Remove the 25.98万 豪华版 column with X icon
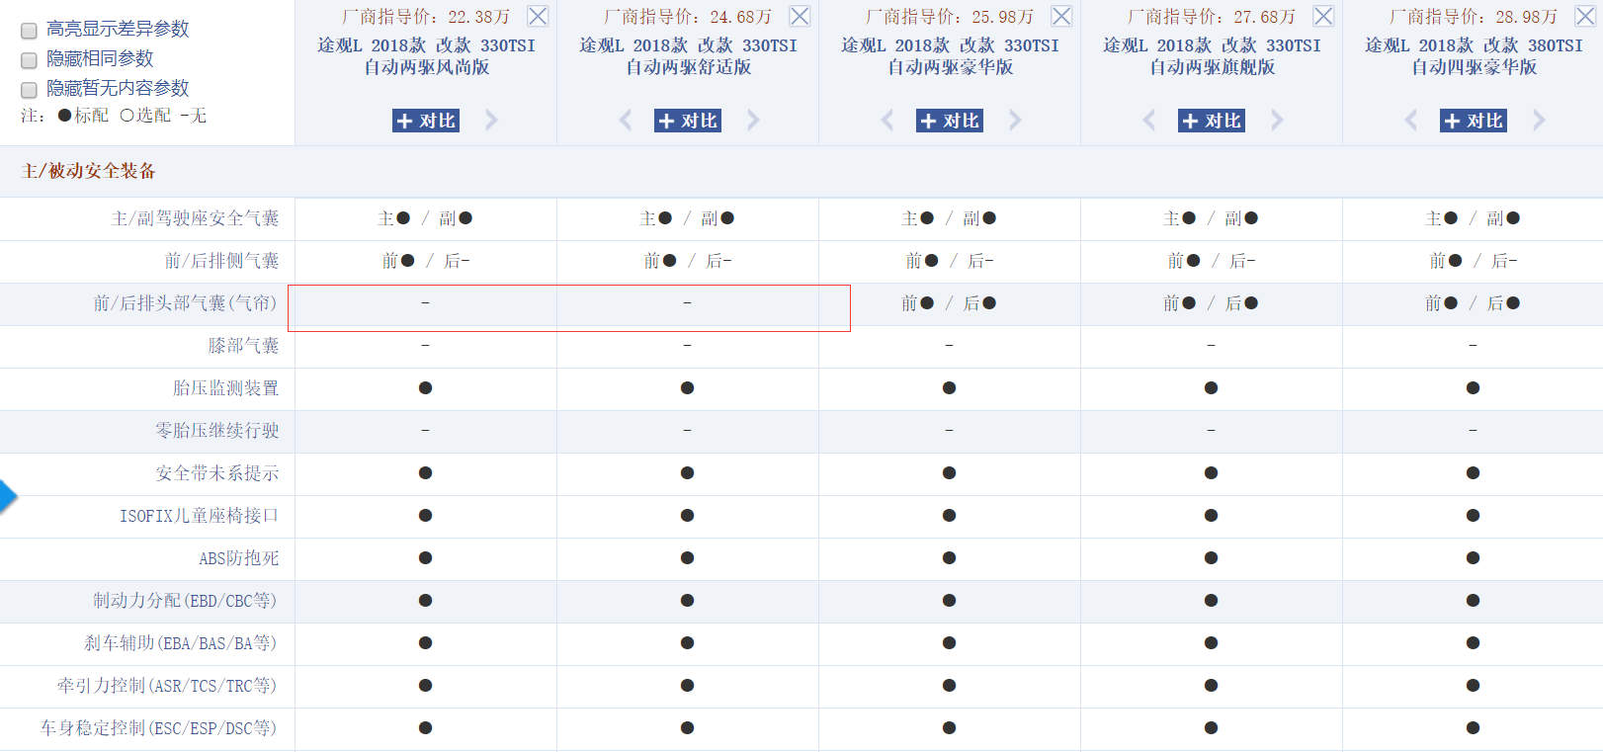This screenshot has width=1603, height=752. click(x=1061, y=16)
